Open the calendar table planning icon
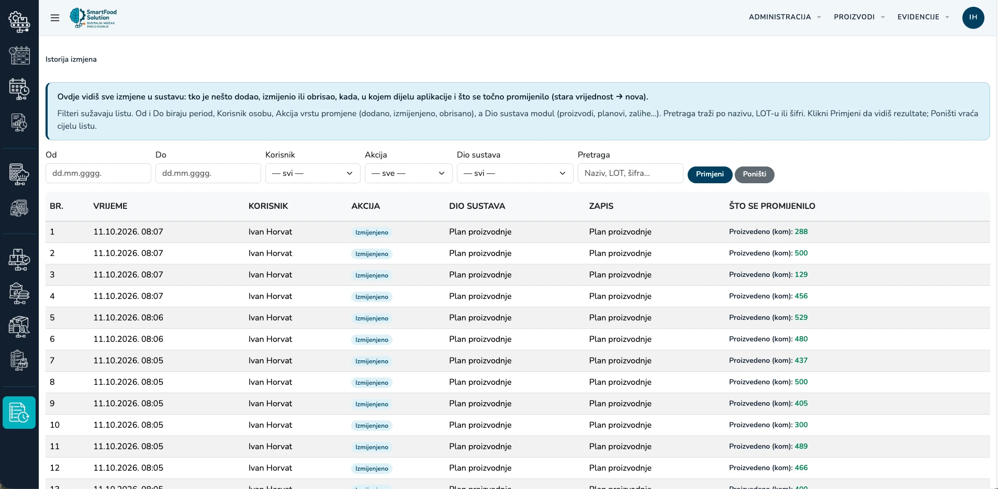The width and height of the screenshot is (998, 489). [x=19, y=55]
